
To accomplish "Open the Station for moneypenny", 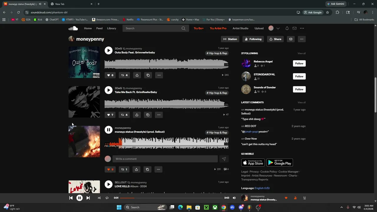I will 230,39.
